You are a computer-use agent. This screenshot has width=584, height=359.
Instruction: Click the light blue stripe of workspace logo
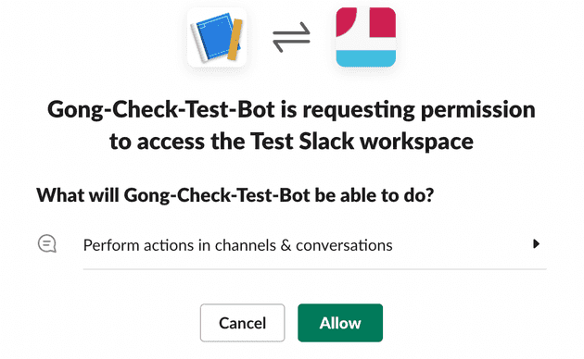tap(366, 58)
